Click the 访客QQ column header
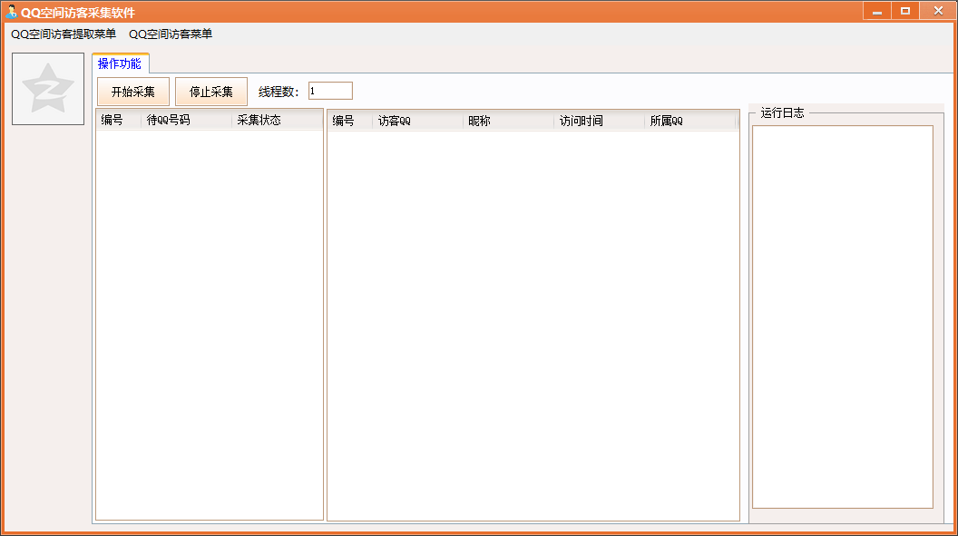Screen dimensions: 958x536 coord(417,121)
